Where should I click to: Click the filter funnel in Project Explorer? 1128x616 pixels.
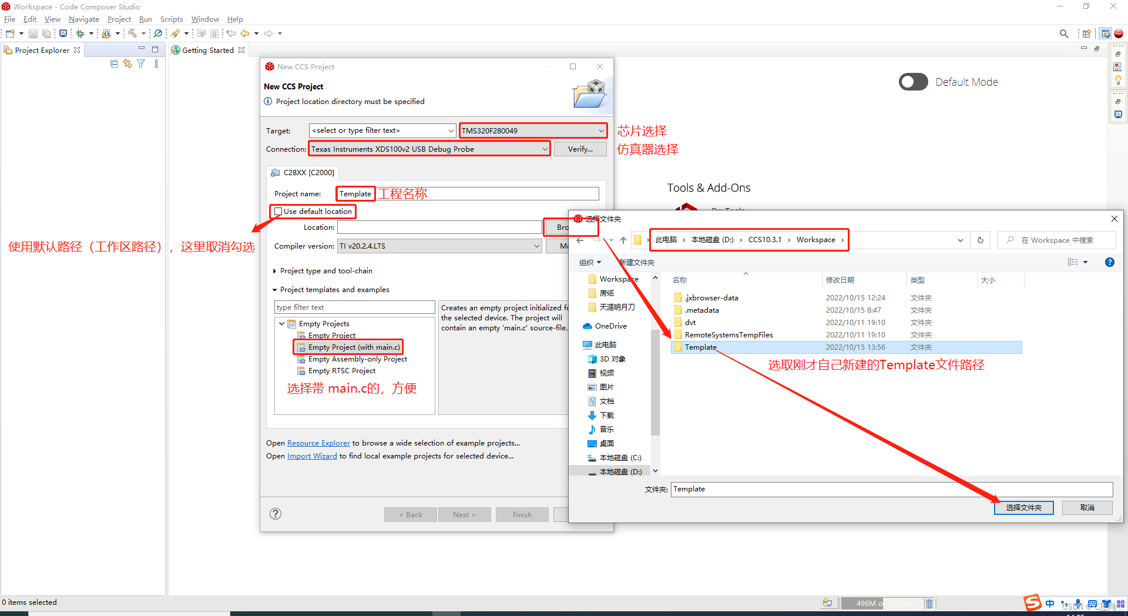coord(141,63)
